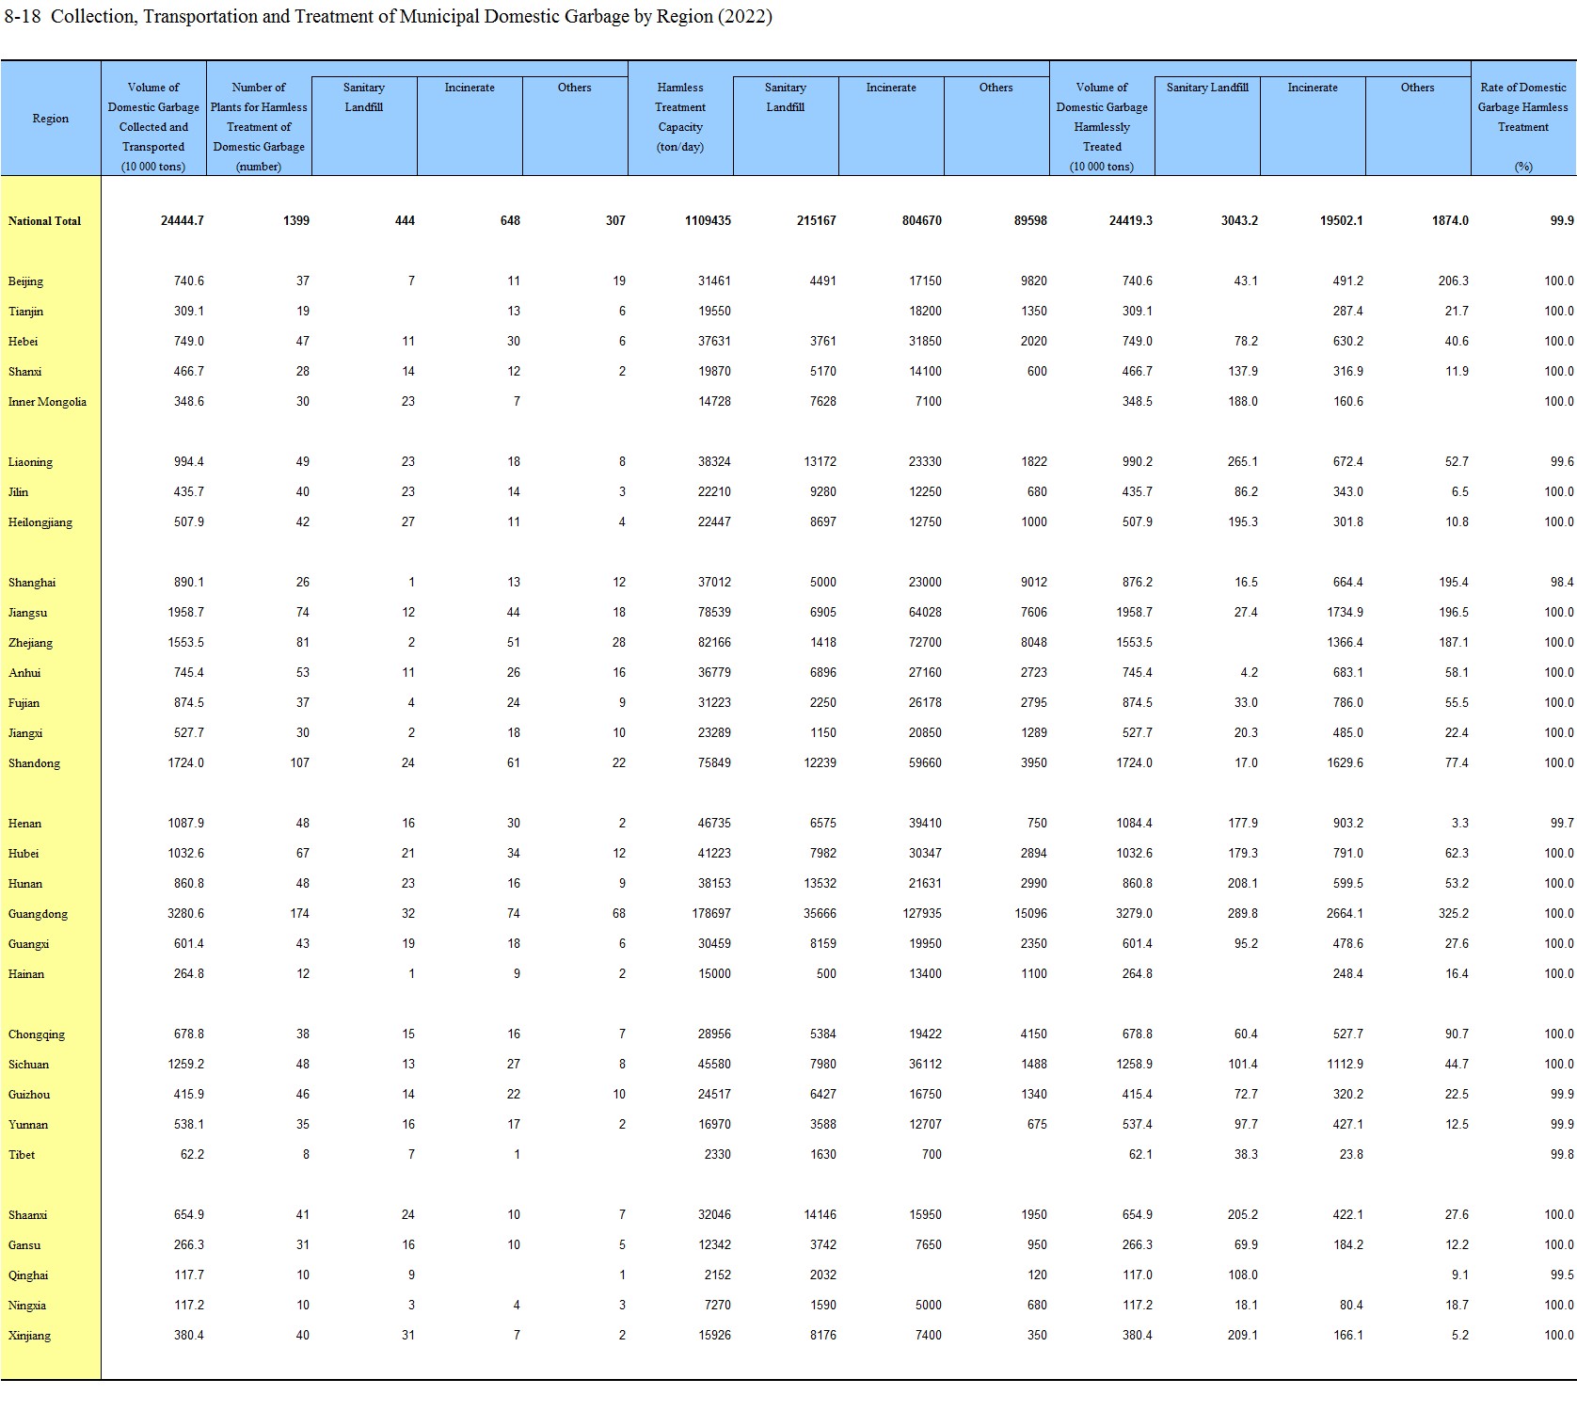1577x1411 pixels.
Task: Click the Region column header
Action: (51, 119)
